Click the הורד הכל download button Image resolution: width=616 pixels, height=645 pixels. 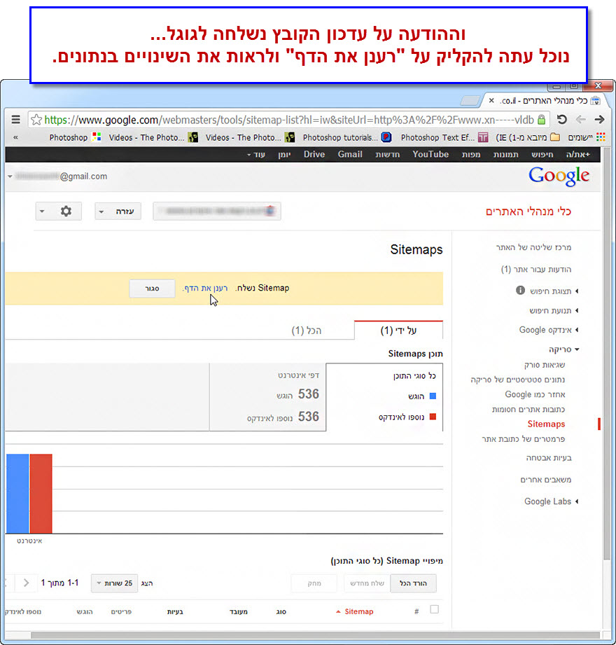point(413,583)
